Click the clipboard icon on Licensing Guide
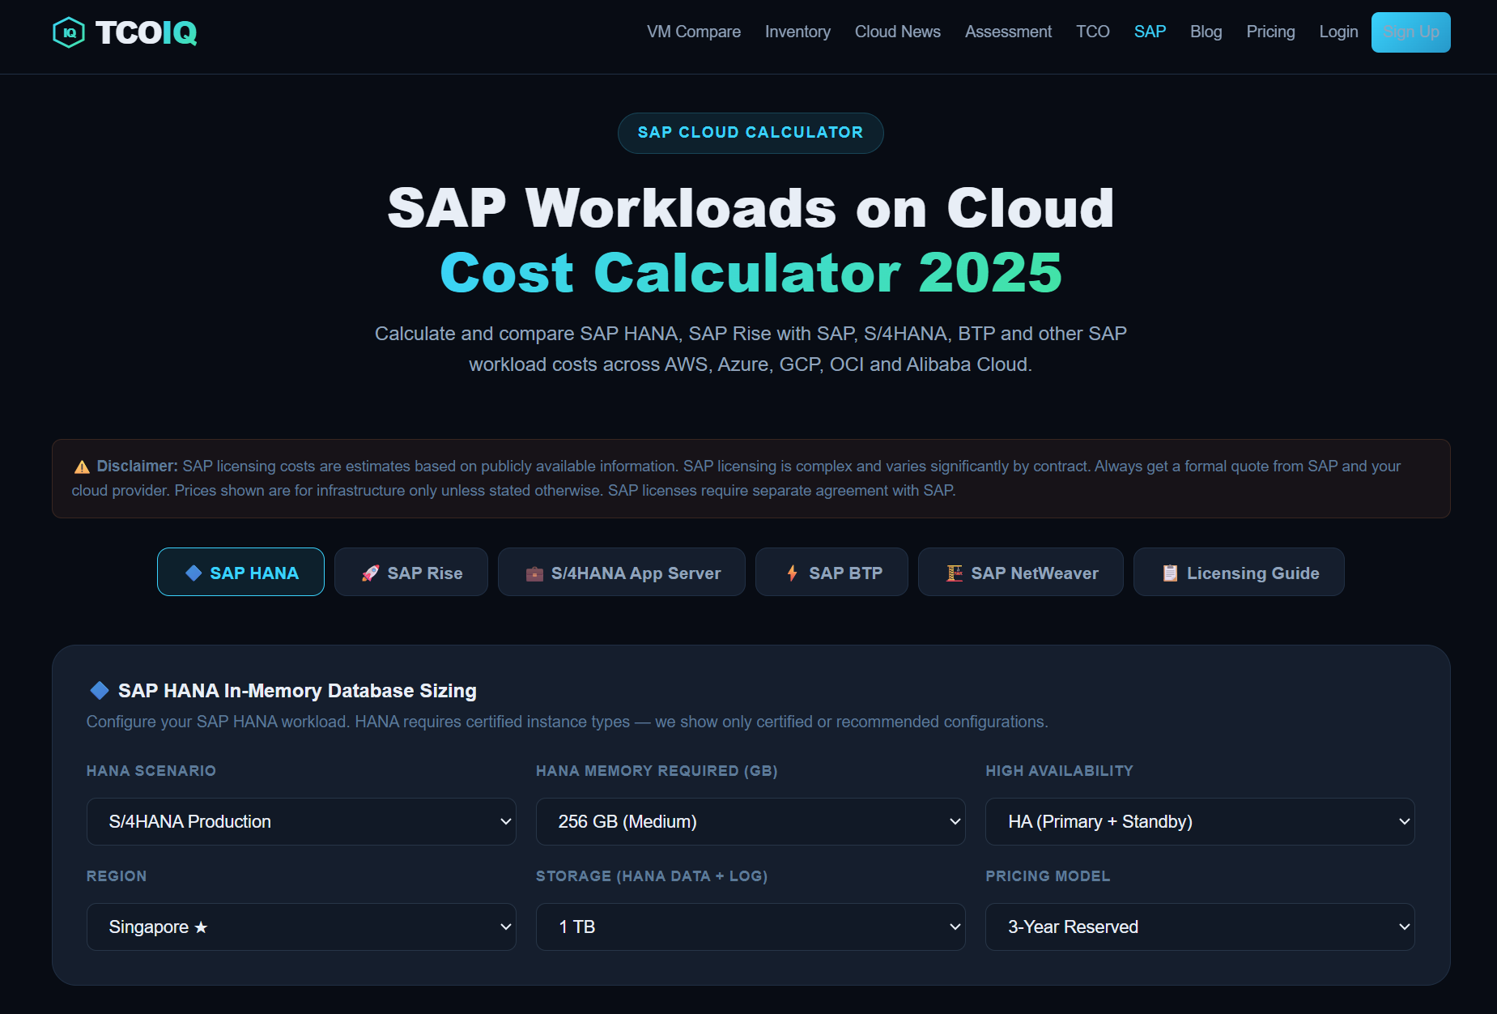Image resolution: width=1497 pixels, height=1014 pixels. point(1170,572)
